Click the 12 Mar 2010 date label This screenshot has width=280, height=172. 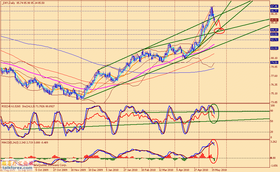(x=166, y=170)
